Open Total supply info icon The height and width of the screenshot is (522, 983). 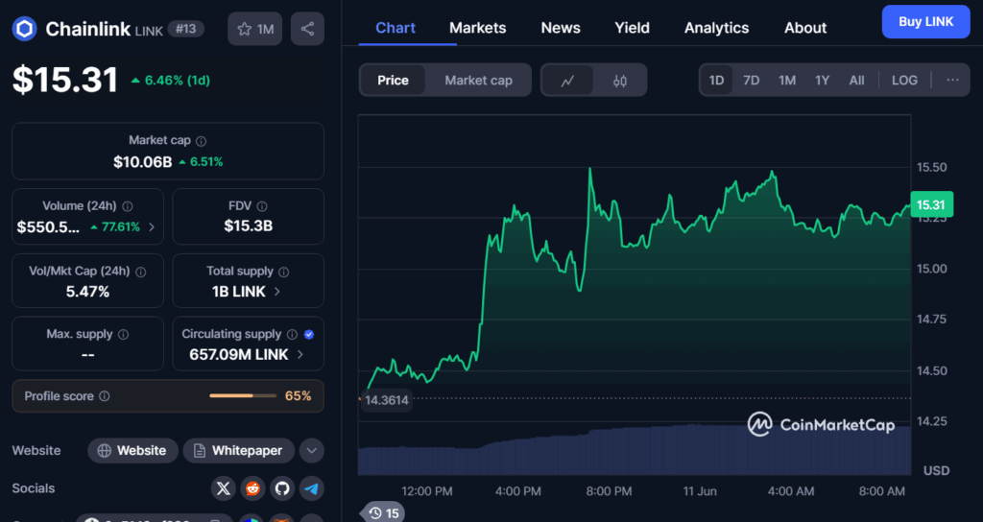[284, 272]
